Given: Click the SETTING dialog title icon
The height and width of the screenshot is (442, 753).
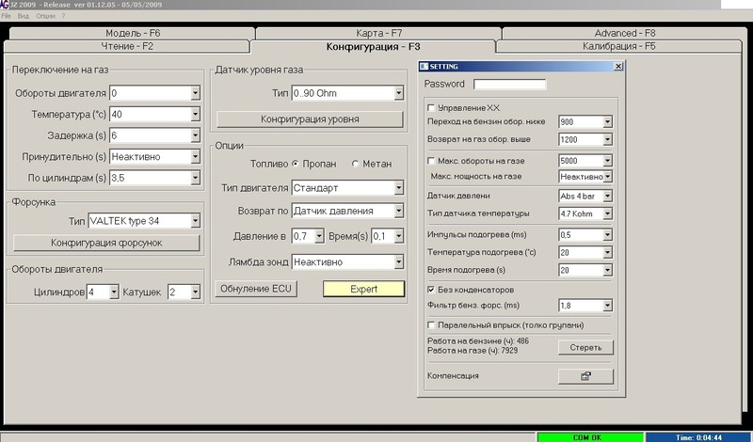Looking at the screenshot, I should point(424,68).
